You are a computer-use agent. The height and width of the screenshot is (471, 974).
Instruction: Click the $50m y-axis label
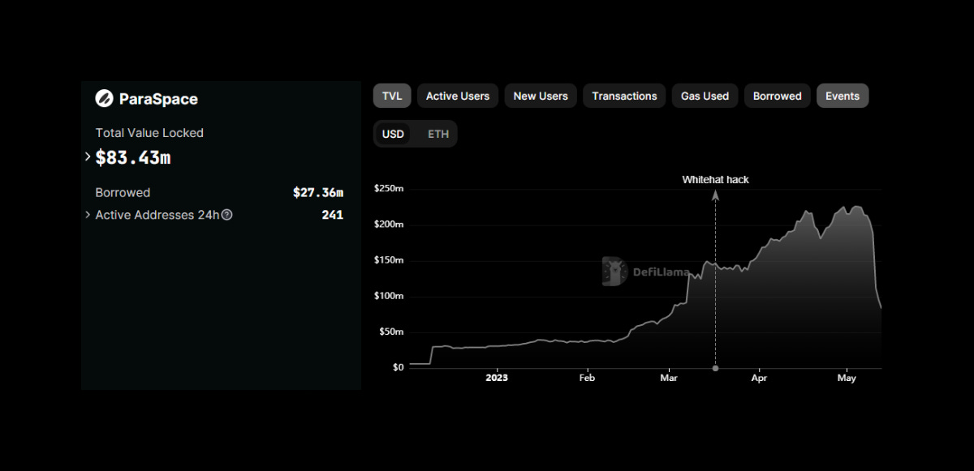click(391, 332)
